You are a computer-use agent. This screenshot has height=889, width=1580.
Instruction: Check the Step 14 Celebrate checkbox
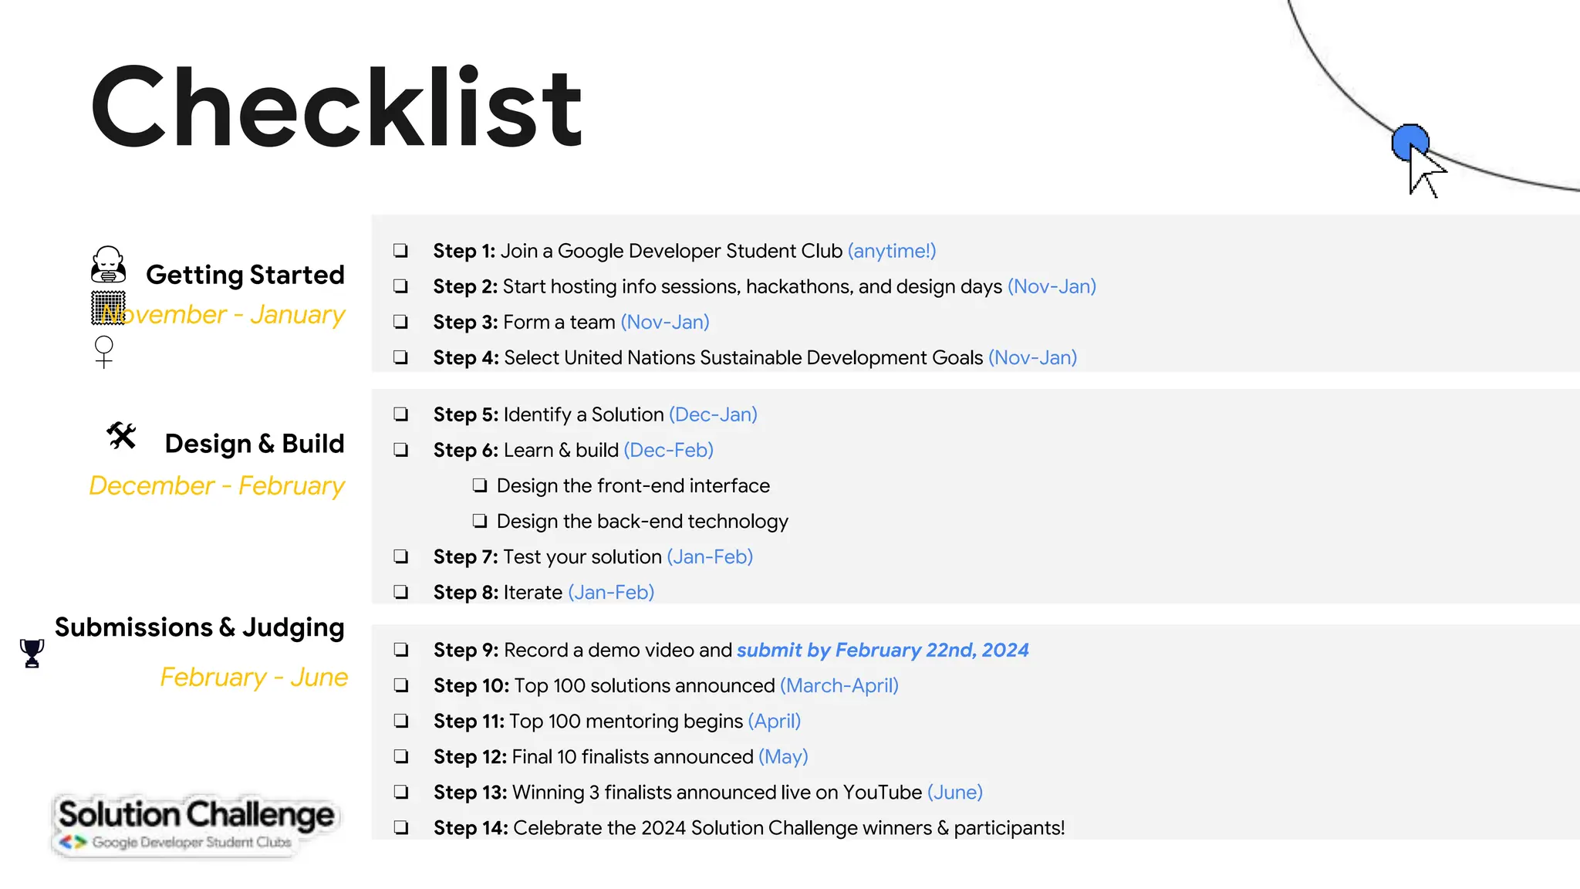[x=401, y=827]
